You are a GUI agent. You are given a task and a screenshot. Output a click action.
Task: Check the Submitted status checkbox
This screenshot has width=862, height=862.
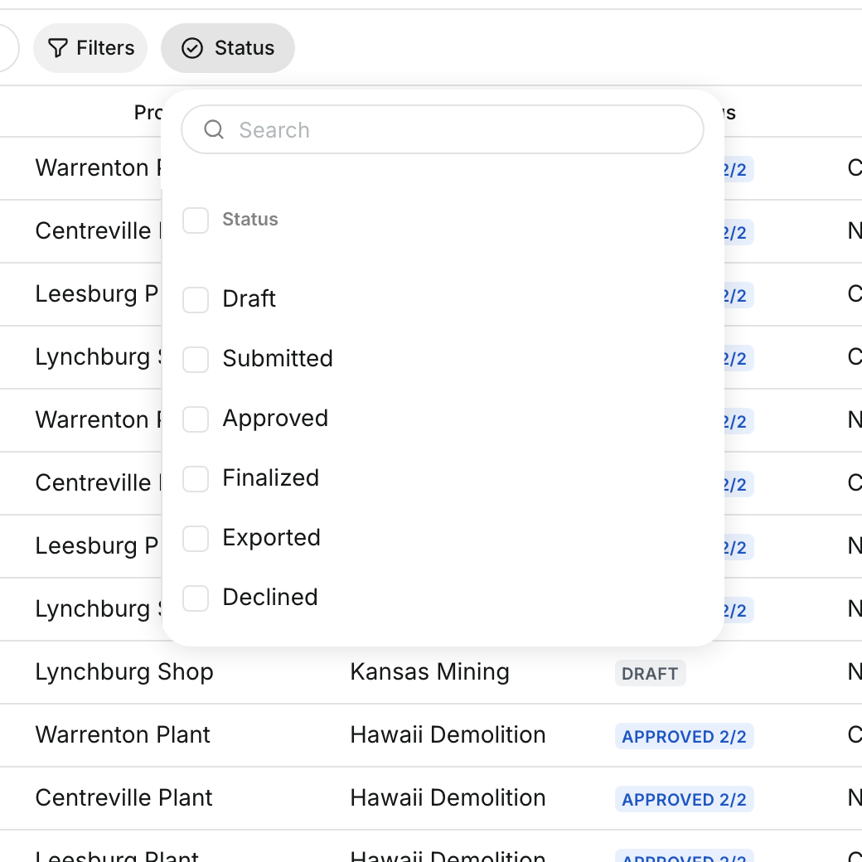(x=196, y=360)
